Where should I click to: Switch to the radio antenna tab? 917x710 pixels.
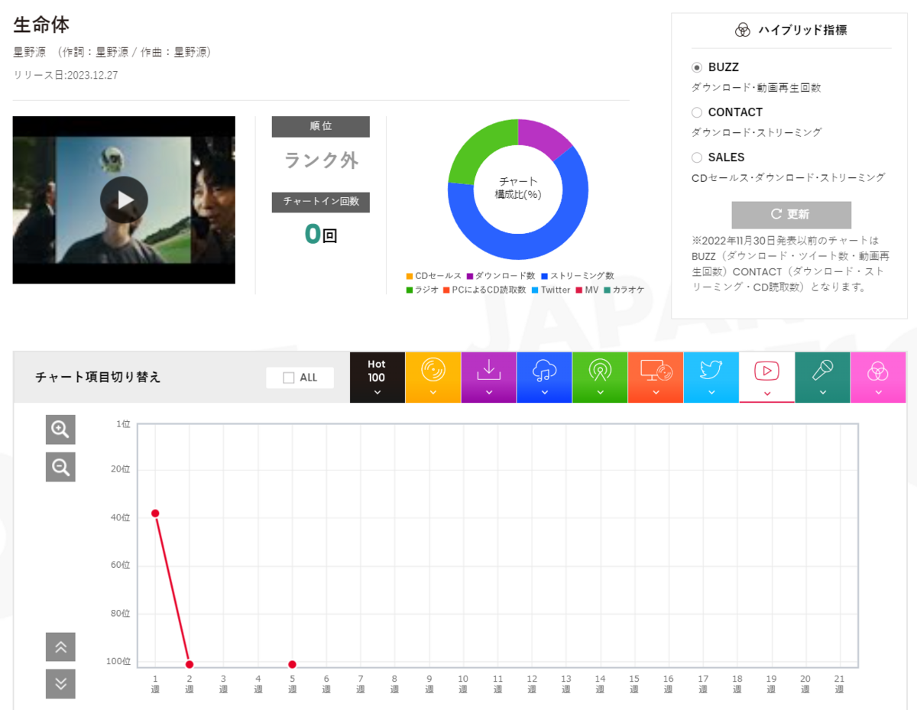click(x=600, y=378)
